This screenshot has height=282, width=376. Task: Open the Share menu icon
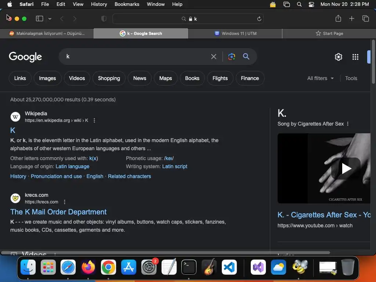[x=338, y=18]
